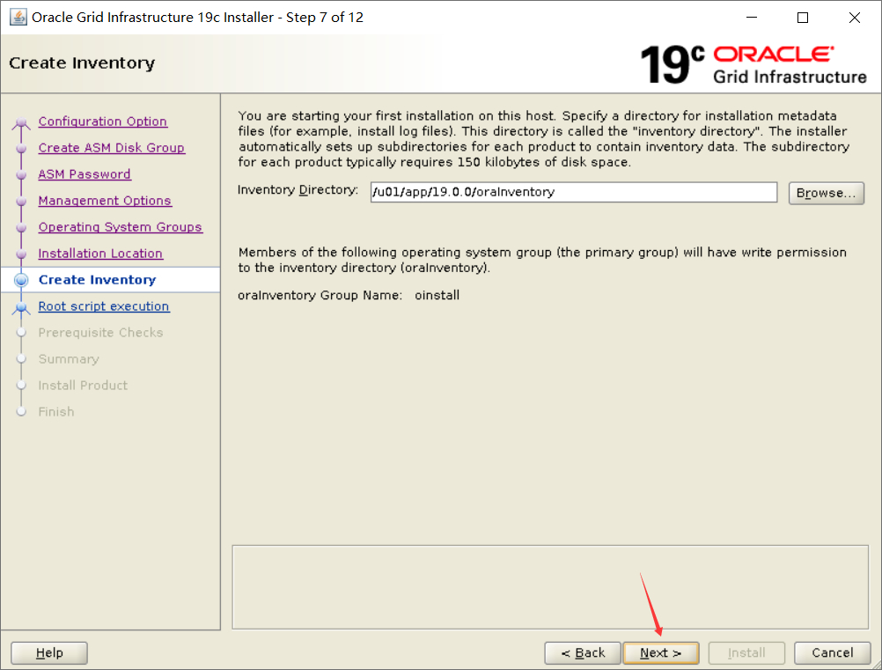
Task: Click the Create Inventory current step bullet
Action: coord(21,280)
